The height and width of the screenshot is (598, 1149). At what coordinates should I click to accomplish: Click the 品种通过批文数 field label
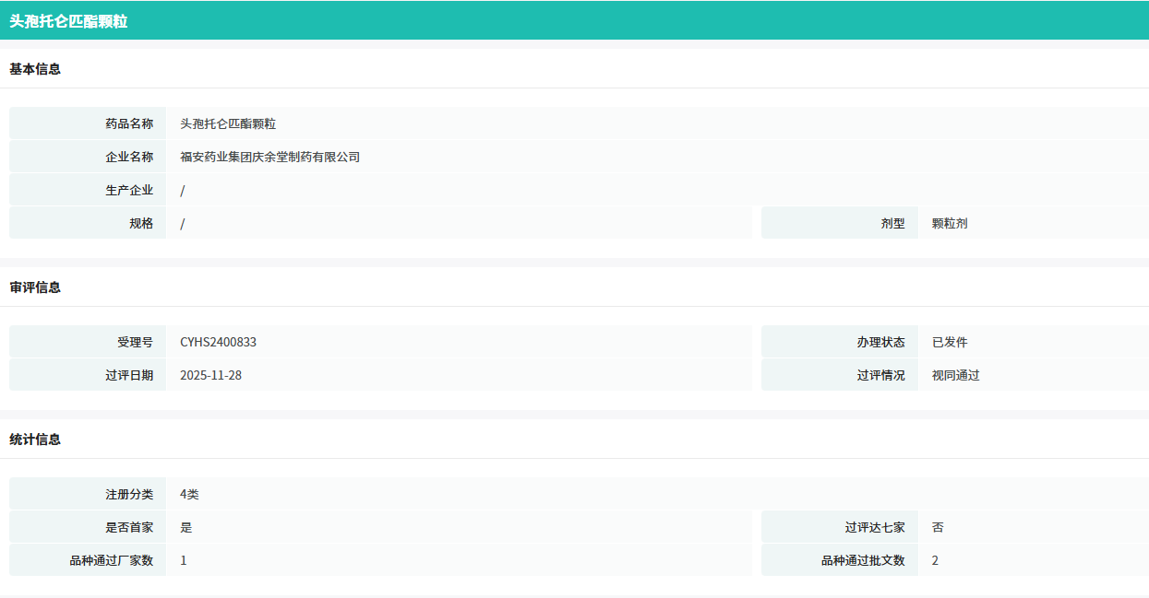point(864,560)
